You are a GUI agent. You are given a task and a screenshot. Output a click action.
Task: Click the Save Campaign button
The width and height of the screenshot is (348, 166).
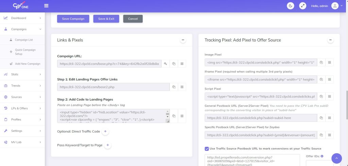tap(73, 19)
